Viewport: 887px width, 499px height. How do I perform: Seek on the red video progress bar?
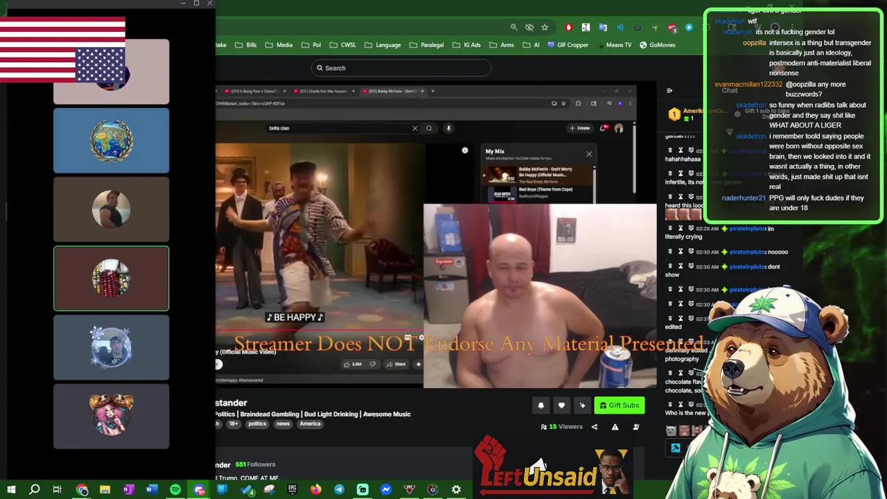pyautogui.click(x=319, y=331)
